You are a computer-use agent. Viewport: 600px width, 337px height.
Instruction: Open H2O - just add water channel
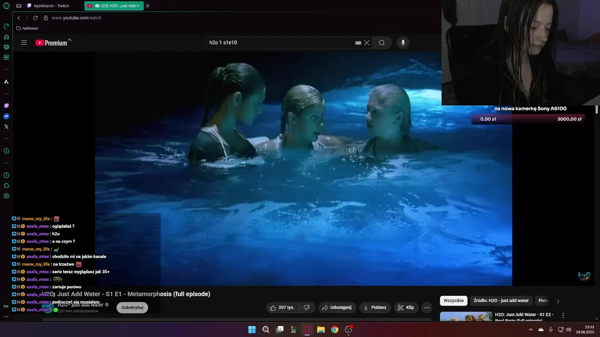[x=80, y=305]
